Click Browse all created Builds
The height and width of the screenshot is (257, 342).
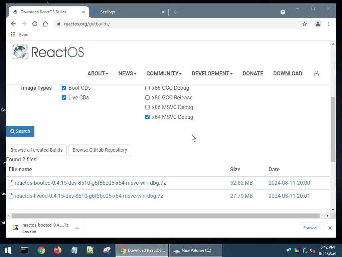(36, 150)
